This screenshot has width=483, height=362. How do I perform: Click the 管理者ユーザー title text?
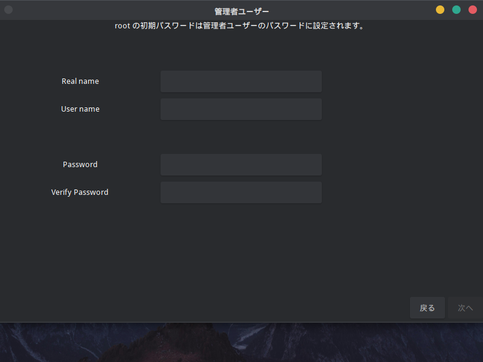click(x=241, y=11)
